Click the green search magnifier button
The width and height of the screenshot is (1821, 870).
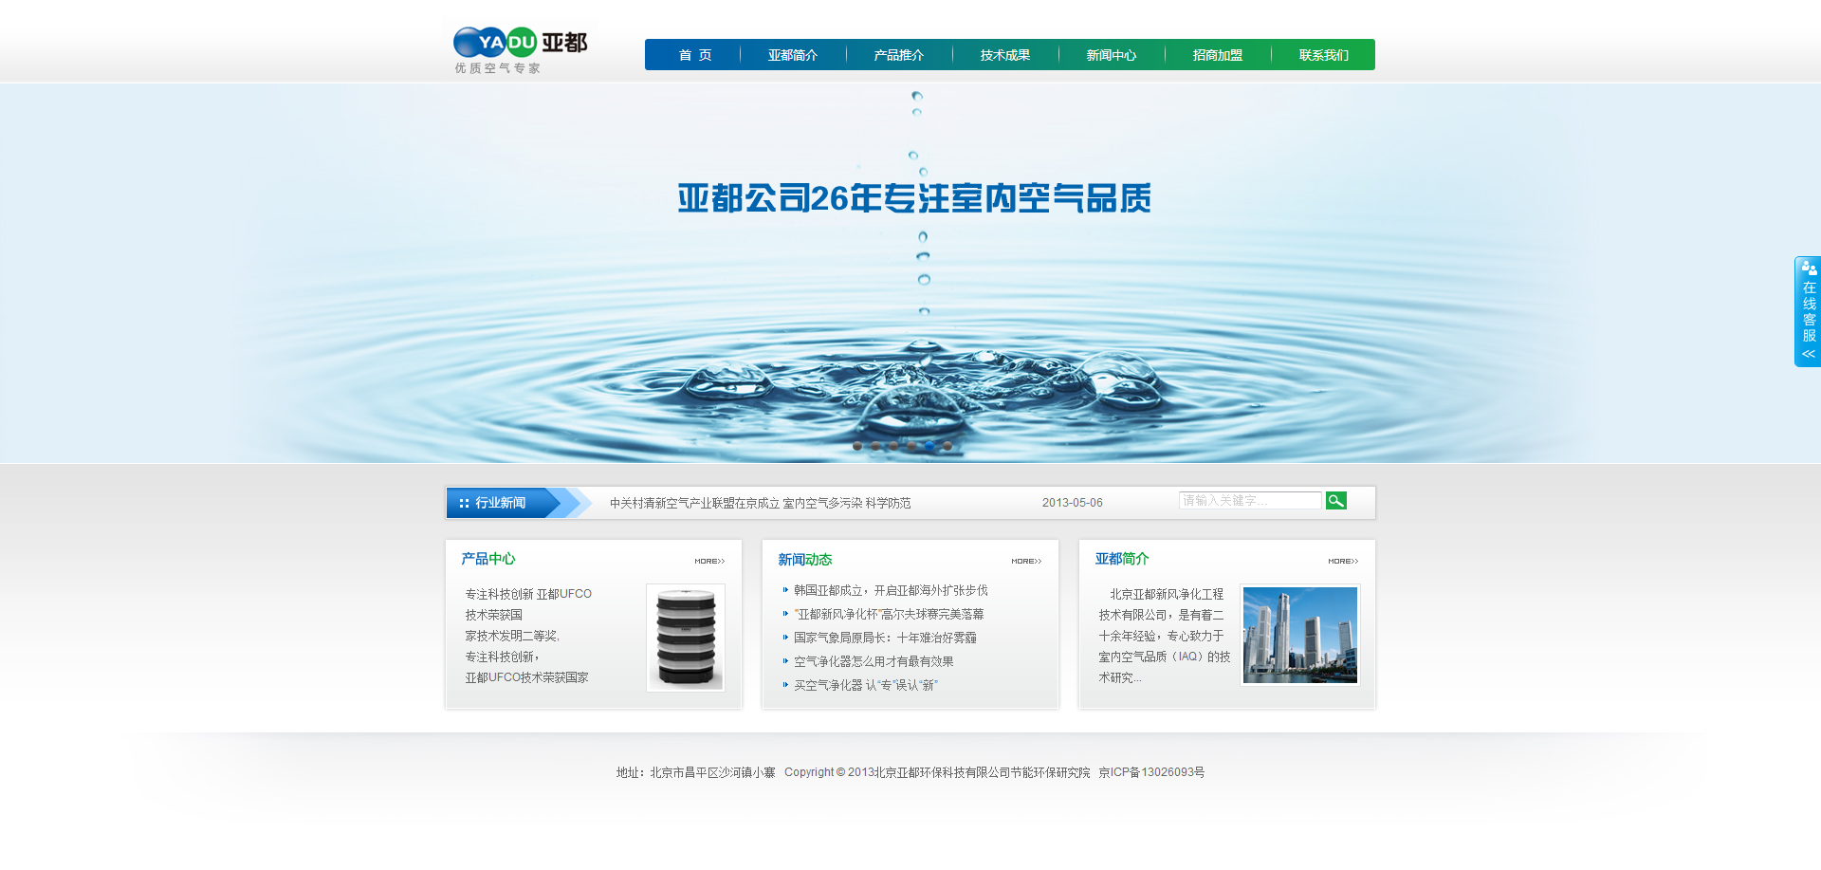[x=1335, y=500]
